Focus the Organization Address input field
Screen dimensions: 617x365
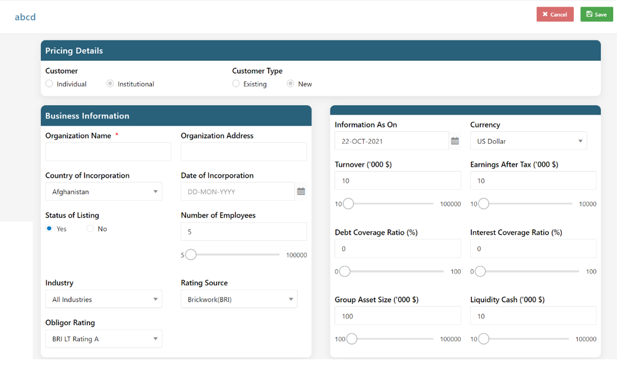[x=244, y=152]
